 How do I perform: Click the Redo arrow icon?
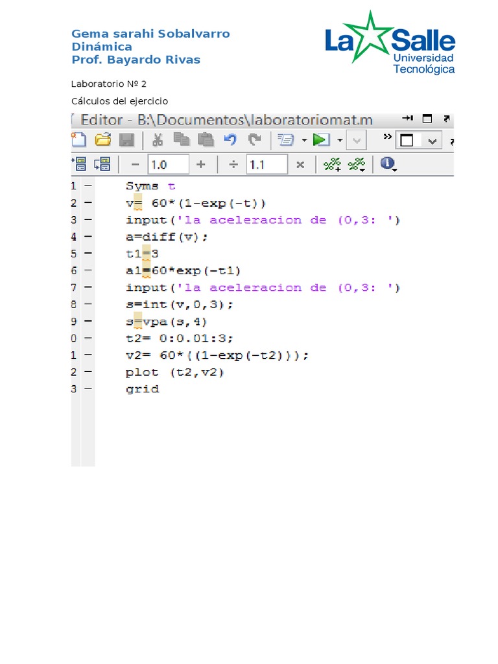(x=254, y=140)
